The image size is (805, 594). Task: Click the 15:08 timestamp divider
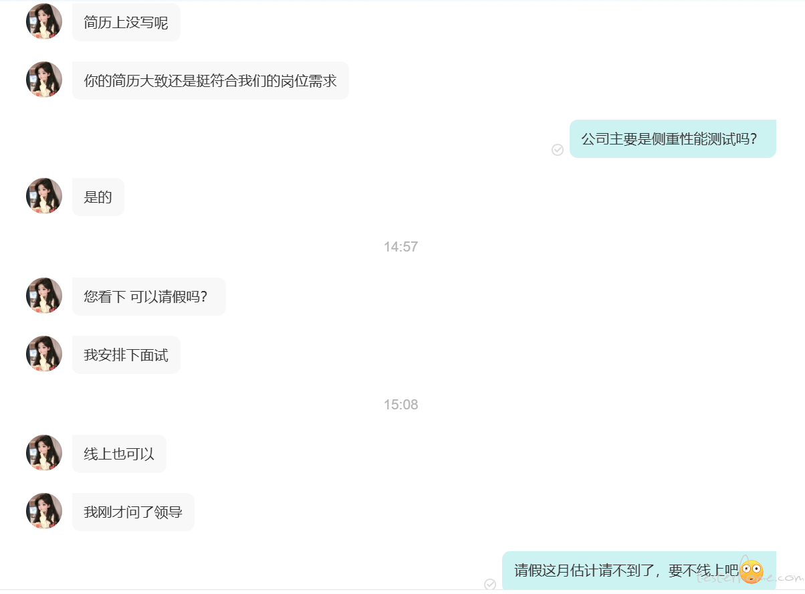pos(400,405)
